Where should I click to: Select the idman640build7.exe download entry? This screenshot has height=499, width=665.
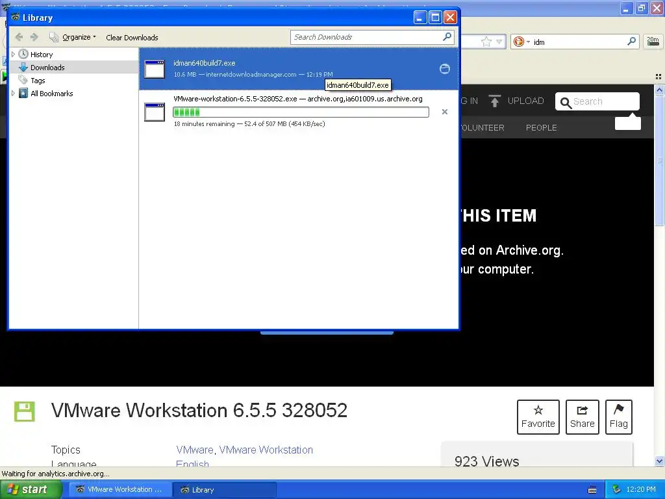[x=299, y=69]
